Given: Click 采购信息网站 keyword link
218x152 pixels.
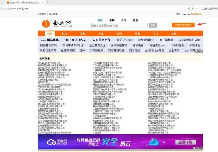Looking at the screenshot, I should 48,51.
